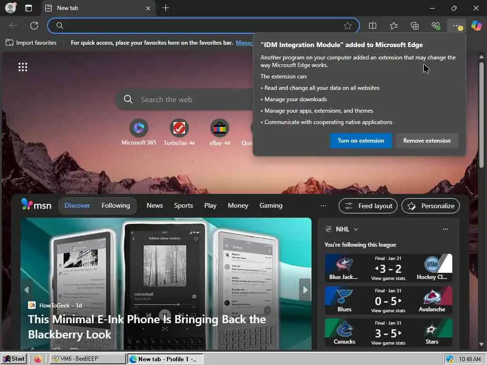Expand more feed categories ellipsis
This screenshot has width=487, height=365.
(323, 206)
